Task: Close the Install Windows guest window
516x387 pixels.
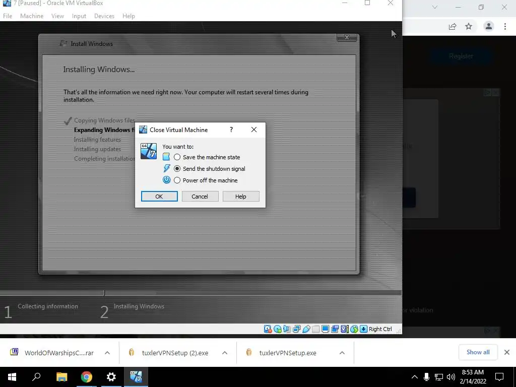Action: pyautogui.click(x=347, y=37)
